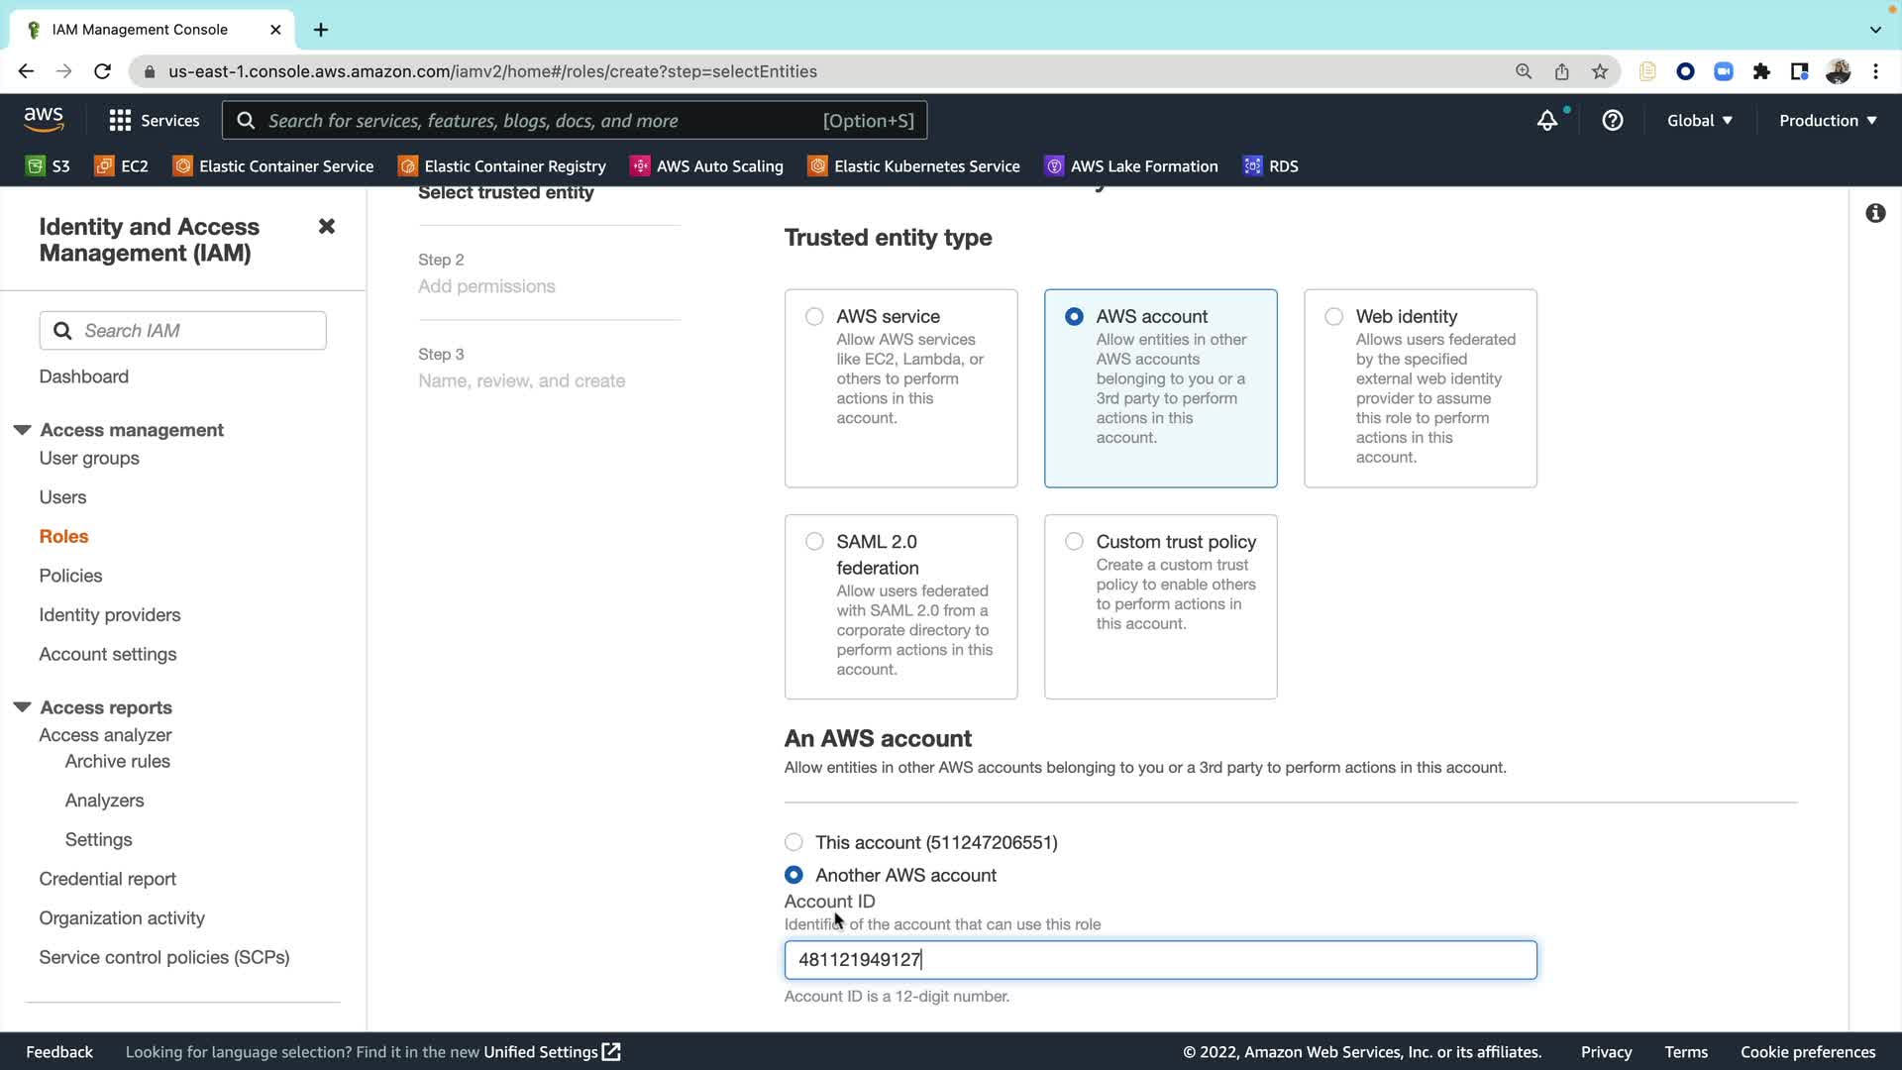Open the Unified Settings link
The height and width of the screenshot is (1070, 1902).
(x=551, y=1052)
